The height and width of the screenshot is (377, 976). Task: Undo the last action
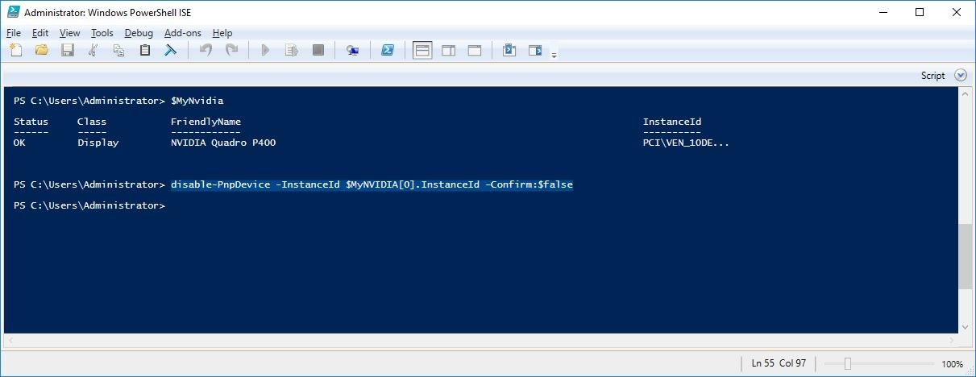pyautogui.click(x=206, y=50)
